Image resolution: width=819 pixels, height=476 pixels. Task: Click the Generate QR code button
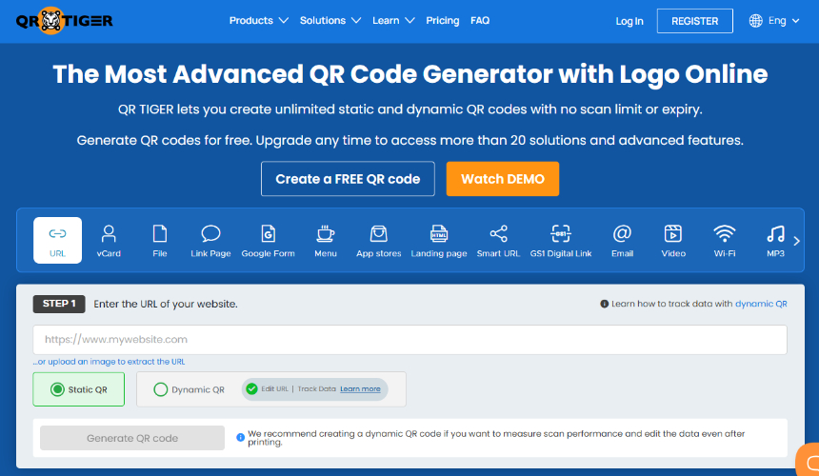[x=132, y=438]
